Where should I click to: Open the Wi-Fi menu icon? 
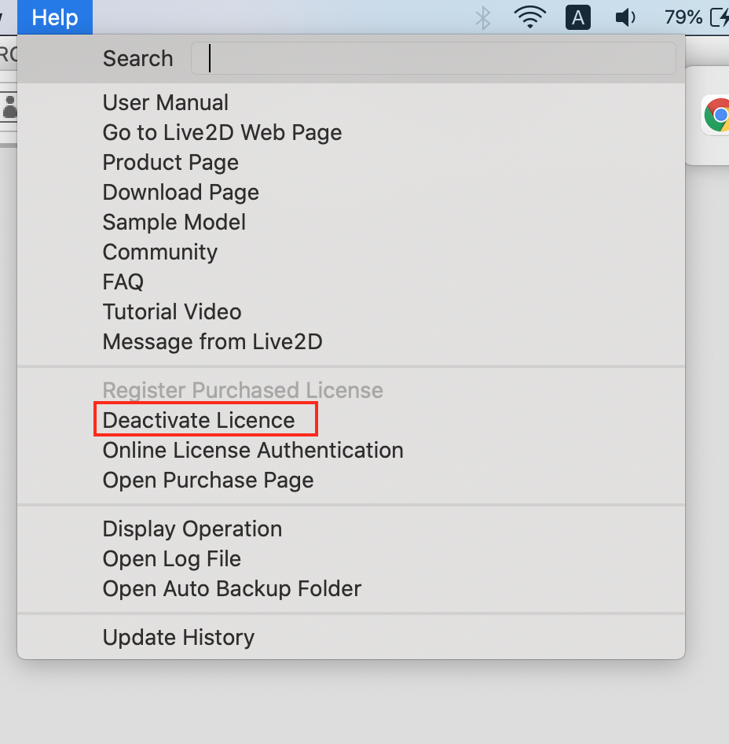pyautogui.click(x=530, y=17)
